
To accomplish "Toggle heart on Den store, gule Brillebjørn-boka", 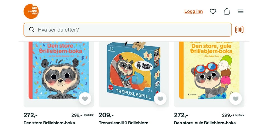I will click(x=236, y=99).
